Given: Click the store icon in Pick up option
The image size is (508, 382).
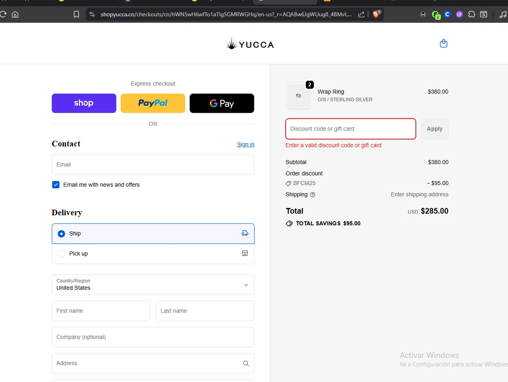Looking at the screenshot, I should (x=245, y=253).
